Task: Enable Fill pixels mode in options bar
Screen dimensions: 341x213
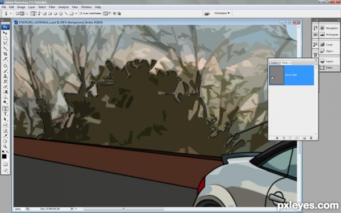Action: coord(27,14)
